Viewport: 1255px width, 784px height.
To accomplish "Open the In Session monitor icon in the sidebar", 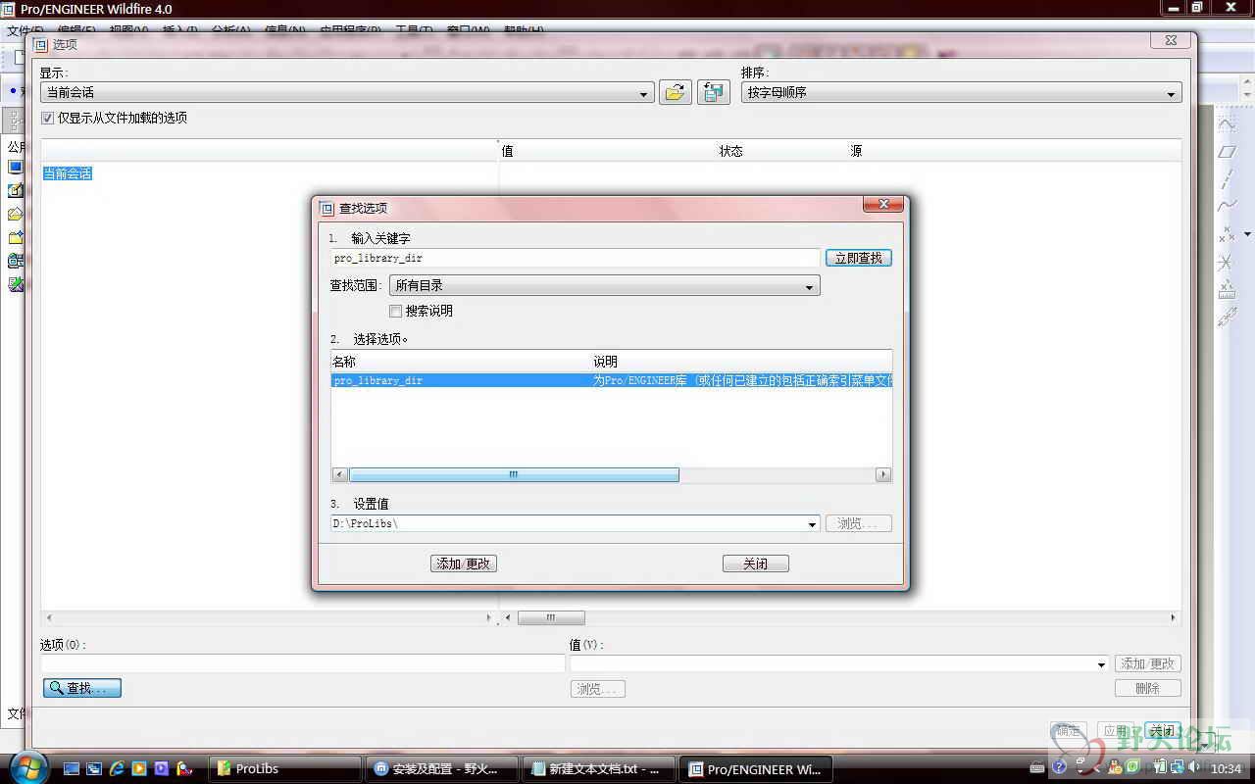I will click(15, 167).
